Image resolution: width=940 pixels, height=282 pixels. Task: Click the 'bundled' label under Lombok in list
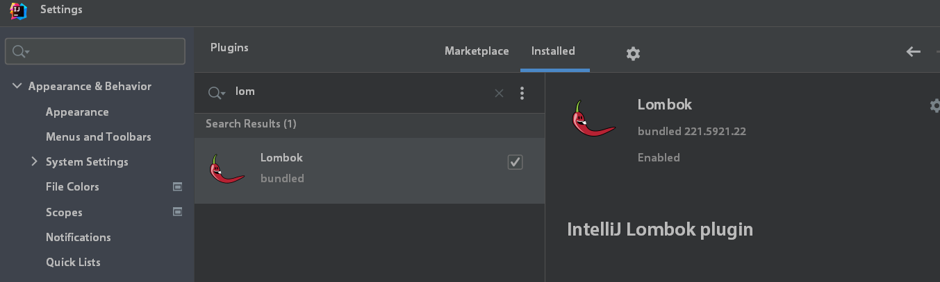tap(282, 178)
